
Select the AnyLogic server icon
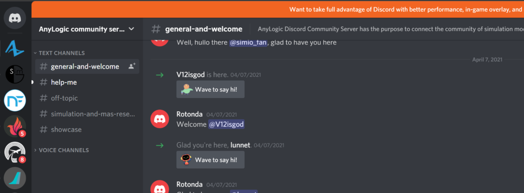15,48
